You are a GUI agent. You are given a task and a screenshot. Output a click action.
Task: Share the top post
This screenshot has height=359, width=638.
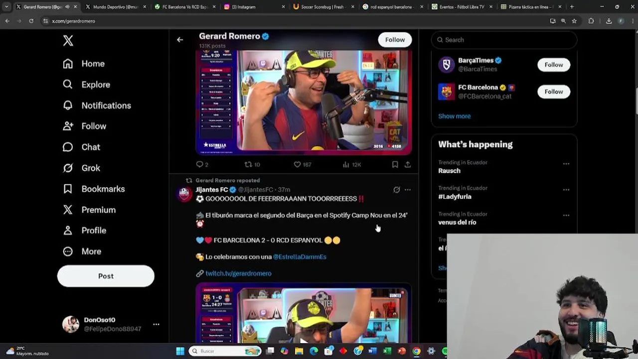point(408,165)
